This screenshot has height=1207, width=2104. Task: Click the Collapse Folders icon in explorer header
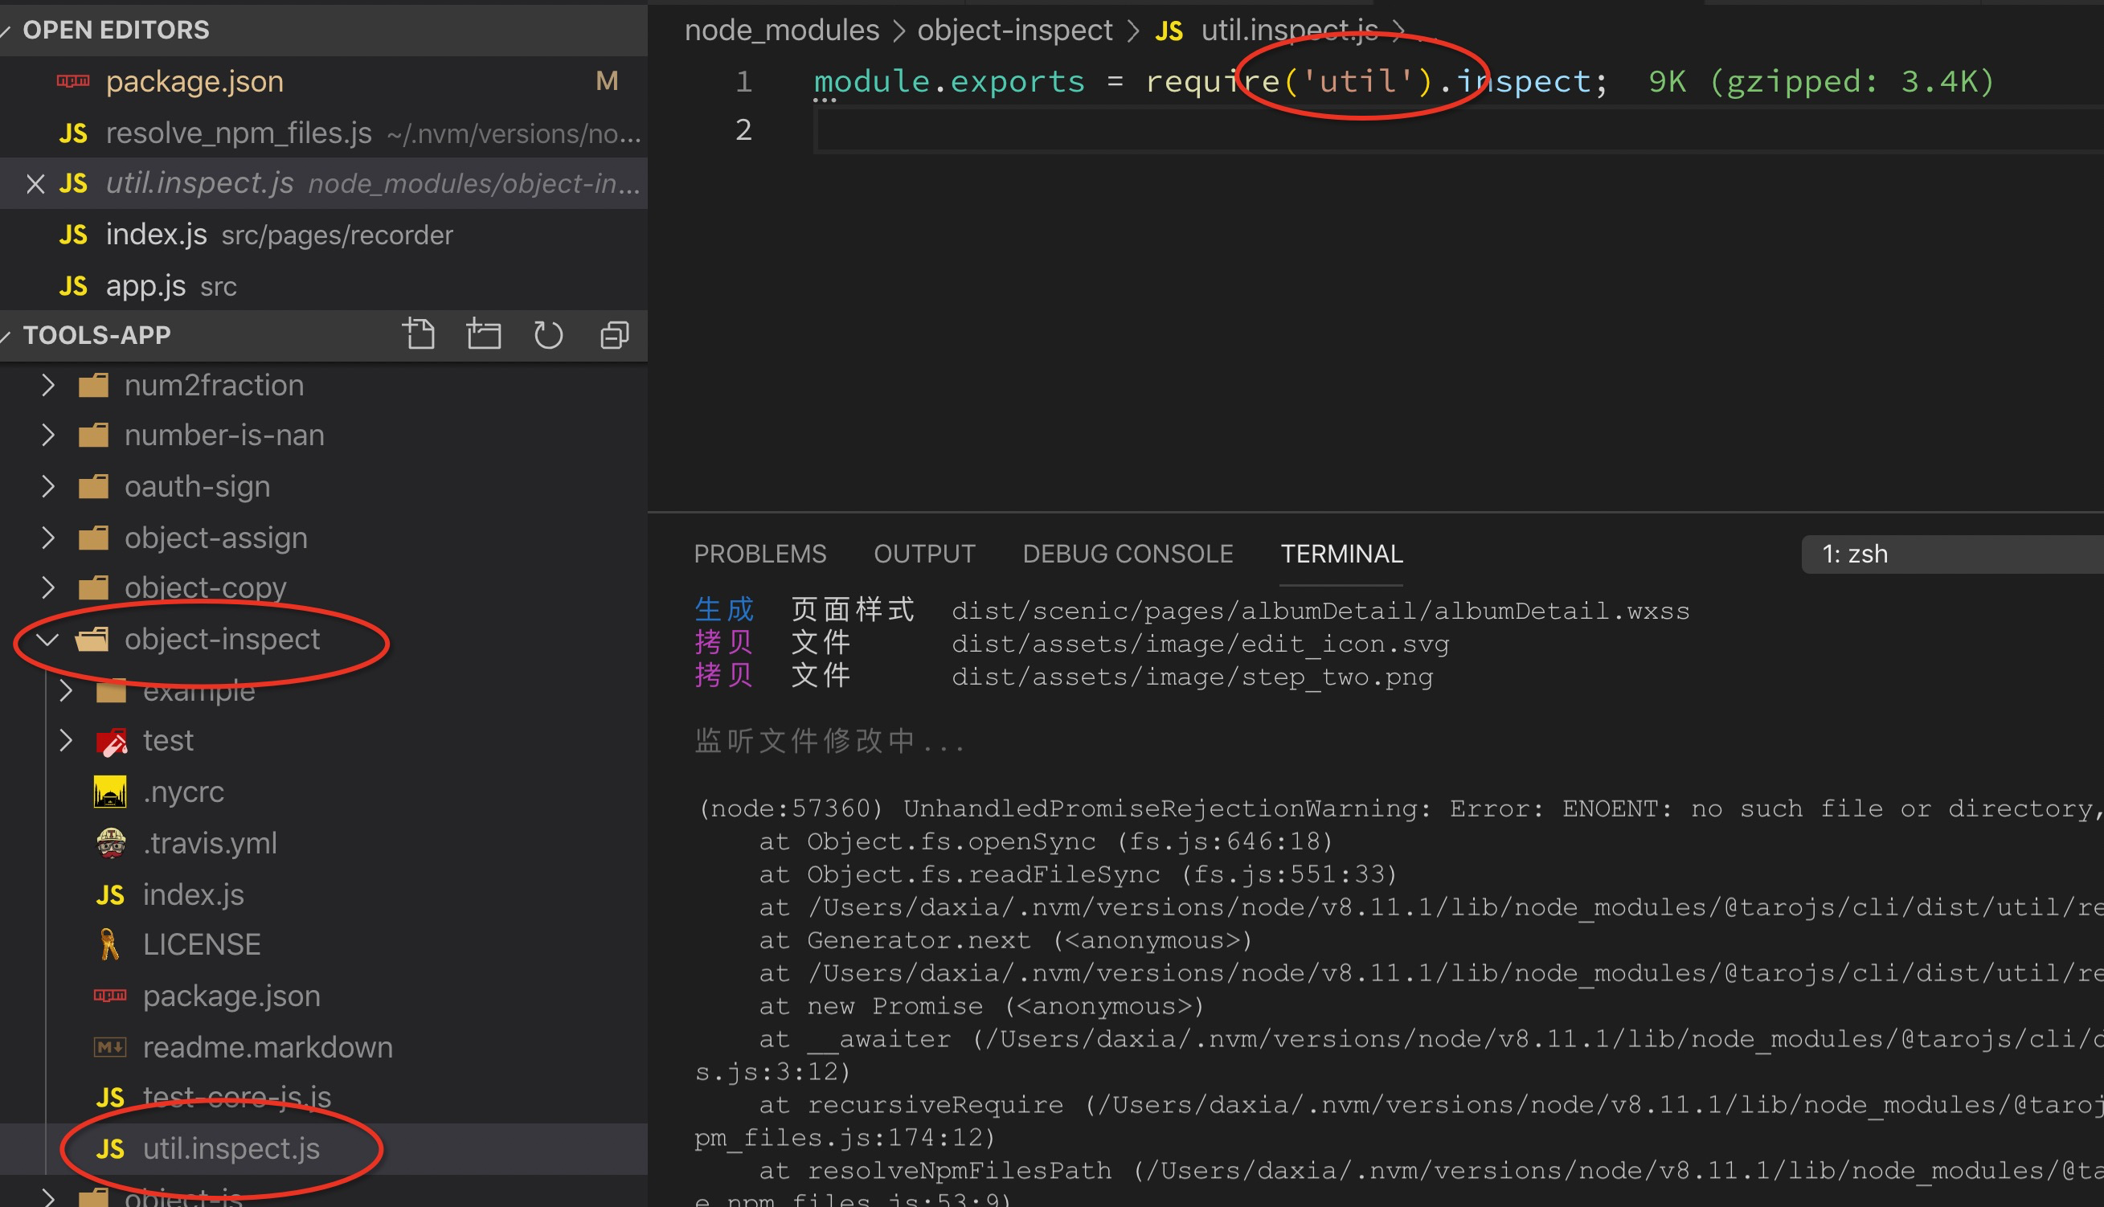[613, 334]
